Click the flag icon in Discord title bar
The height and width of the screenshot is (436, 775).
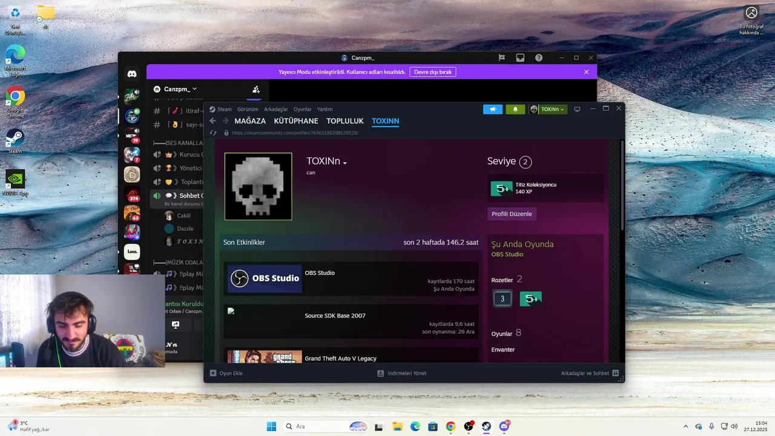[501, 58]
